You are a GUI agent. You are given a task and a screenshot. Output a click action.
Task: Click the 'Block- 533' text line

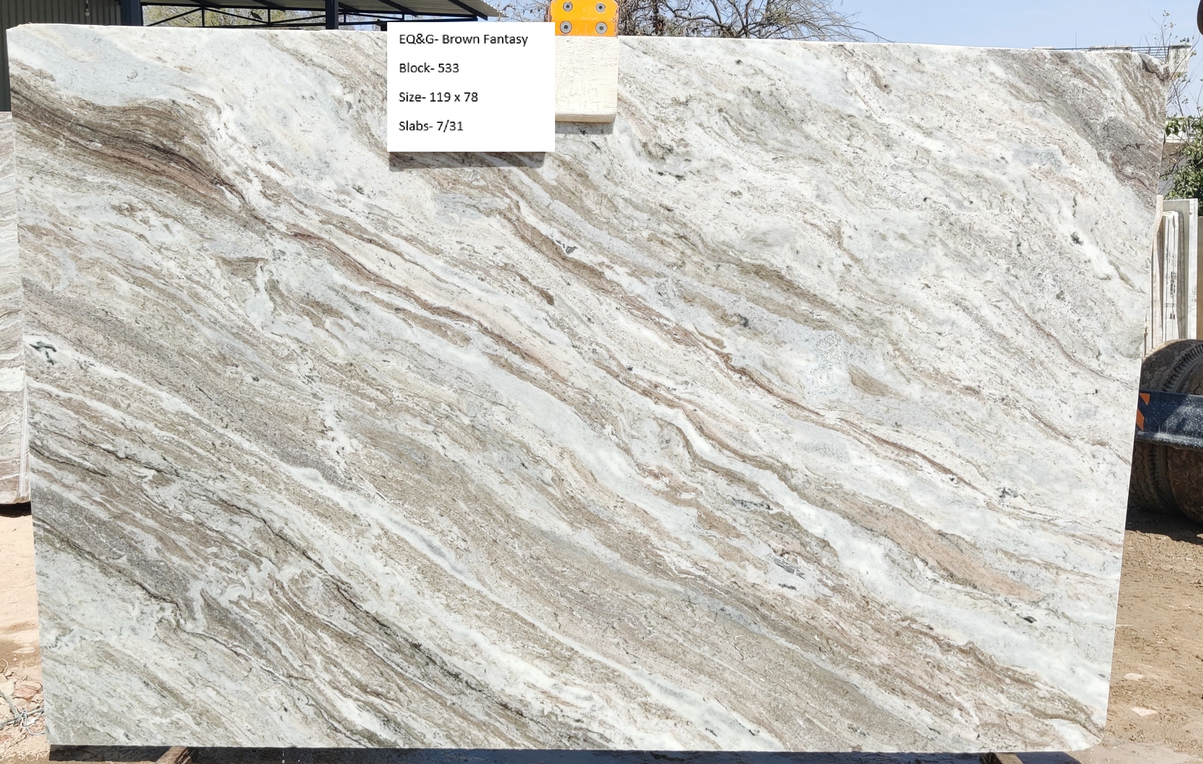(429, 69)
